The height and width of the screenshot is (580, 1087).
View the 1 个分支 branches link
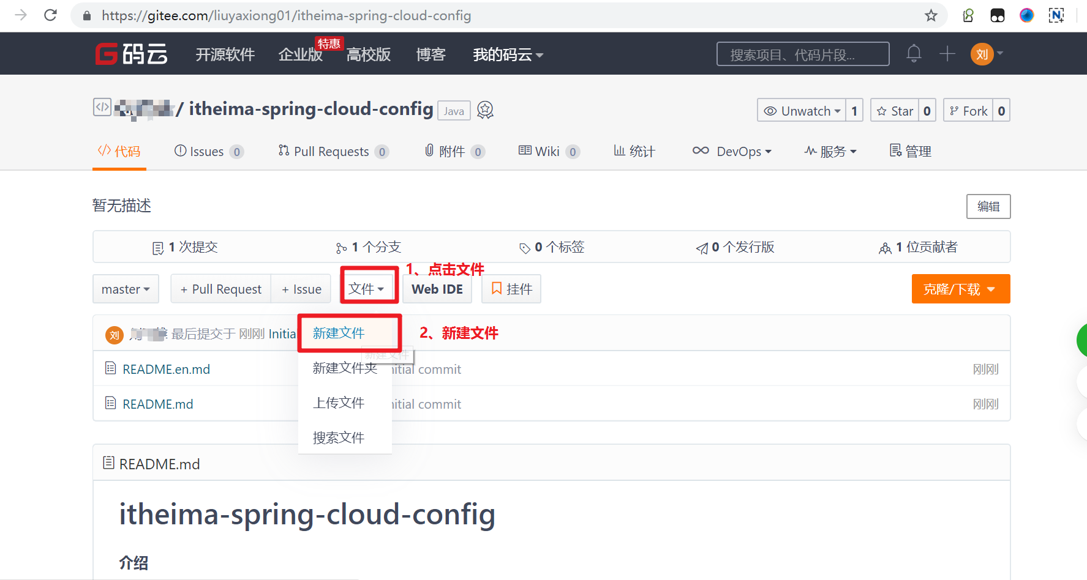click(368, 247)
